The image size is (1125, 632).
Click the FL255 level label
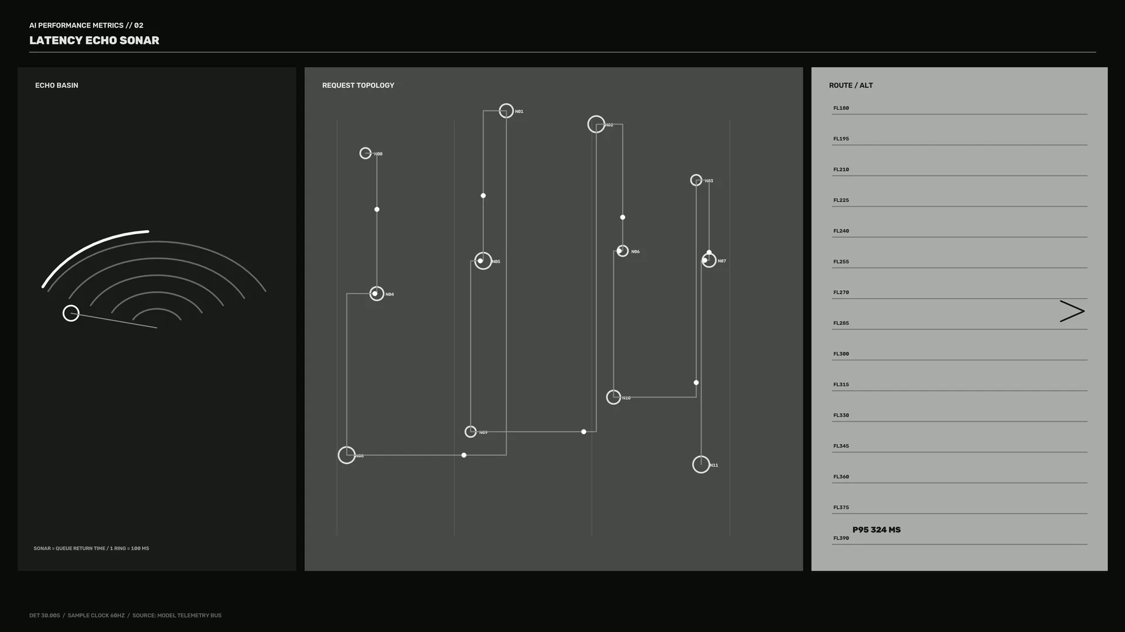tap(841, 262)
